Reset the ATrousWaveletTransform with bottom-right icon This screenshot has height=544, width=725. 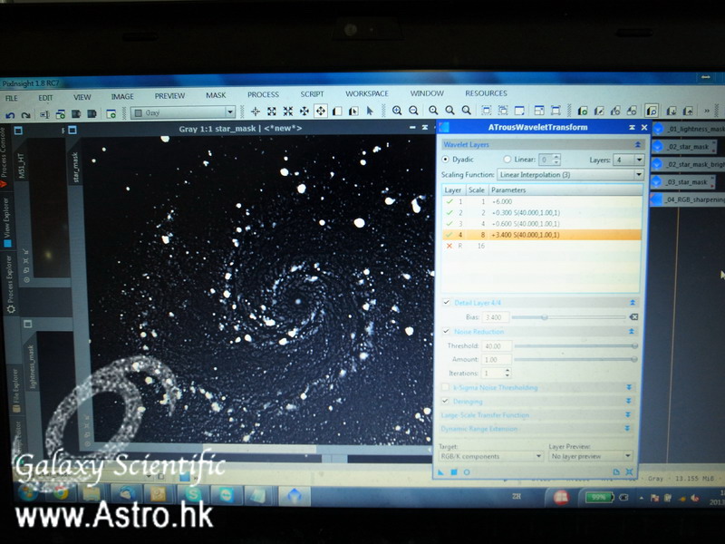tap(629, 471)
